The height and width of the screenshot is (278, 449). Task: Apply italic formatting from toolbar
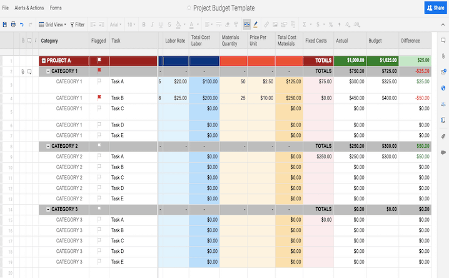point(152,25)
